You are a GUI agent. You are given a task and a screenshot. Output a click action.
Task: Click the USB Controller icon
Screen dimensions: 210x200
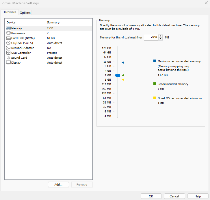(8, 53)
